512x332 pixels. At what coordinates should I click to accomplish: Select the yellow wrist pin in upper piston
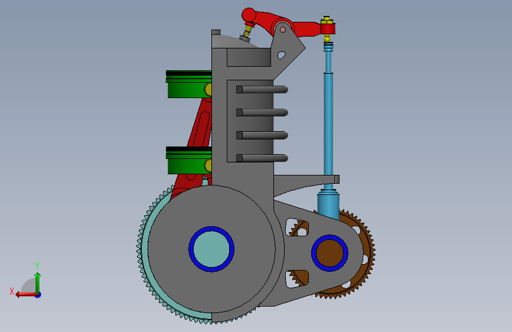click(208, 89)
